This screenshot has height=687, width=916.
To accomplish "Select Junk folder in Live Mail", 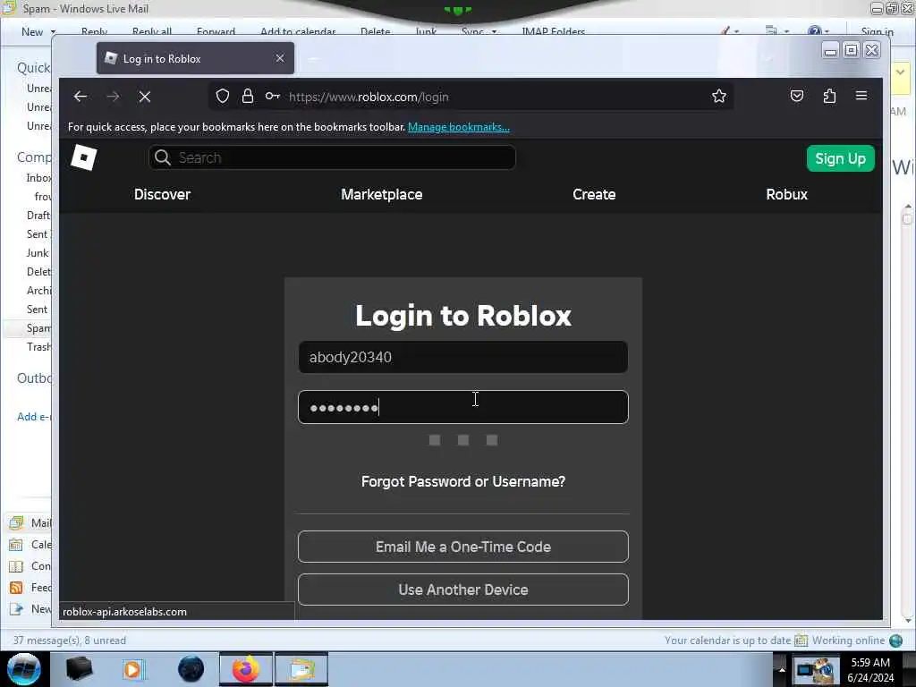I will click(x=38, y=253).
